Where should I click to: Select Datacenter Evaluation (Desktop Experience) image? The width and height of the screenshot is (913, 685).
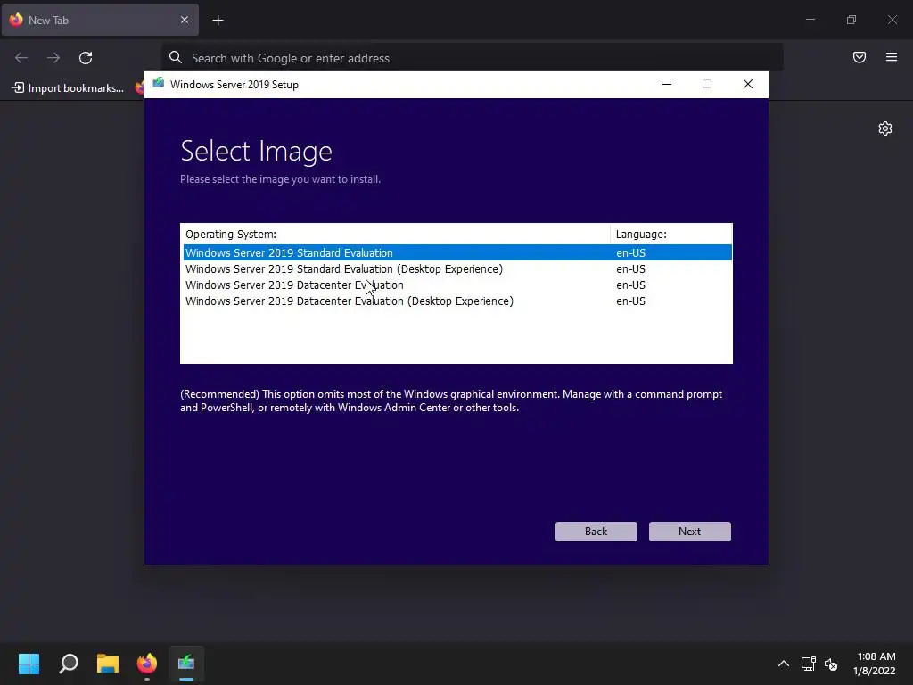coord(457,301)
